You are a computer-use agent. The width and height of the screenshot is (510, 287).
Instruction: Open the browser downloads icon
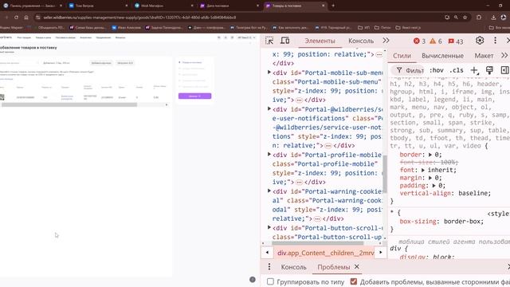[493, 18]
